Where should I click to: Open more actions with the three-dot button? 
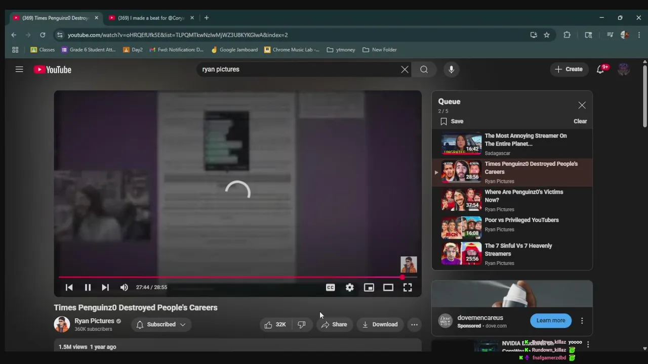(x=414, y=325)
